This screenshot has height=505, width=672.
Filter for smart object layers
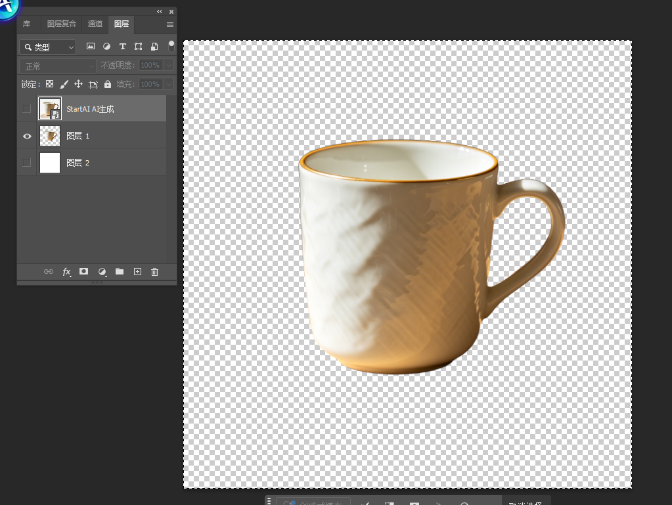click(x=154, y=46)
